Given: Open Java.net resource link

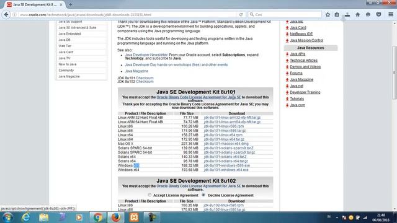Looking at the screenshot, I should point(297,86).
